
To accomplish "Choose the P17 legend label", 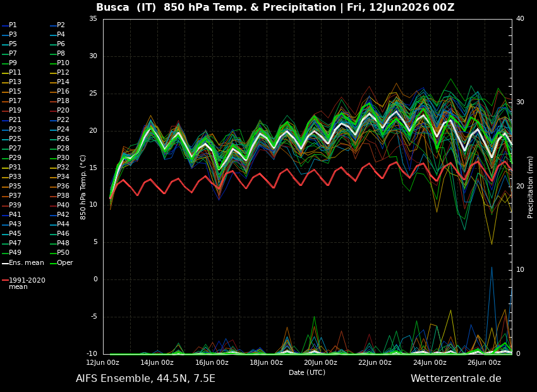I will 15,101.
